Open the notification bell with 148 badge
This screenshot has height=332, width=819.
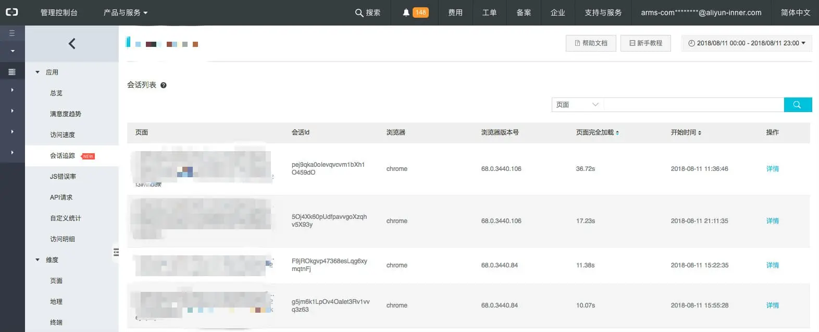click(x=415, y=13)
